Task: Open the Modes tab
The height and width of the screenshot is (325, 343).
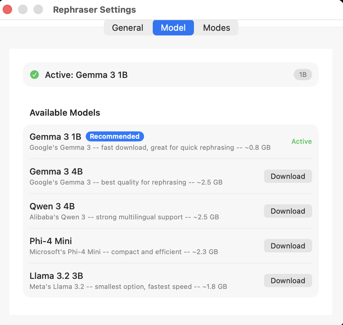Action: pos(216,28)
